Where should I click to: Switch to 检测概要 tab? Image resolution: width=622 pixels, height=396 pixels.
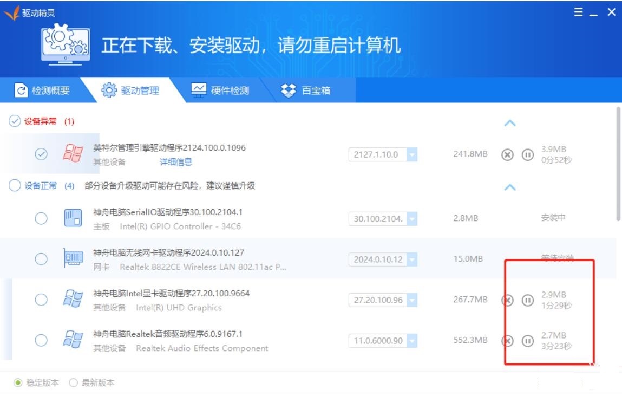point(42,90)
